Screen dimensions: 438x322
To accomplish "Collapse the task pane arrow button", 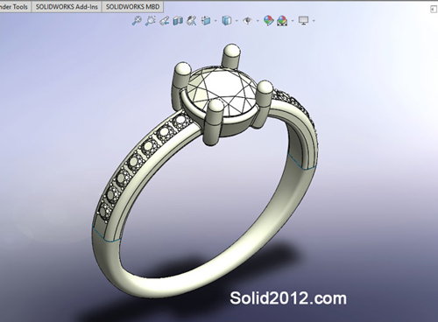I will 433,10.
